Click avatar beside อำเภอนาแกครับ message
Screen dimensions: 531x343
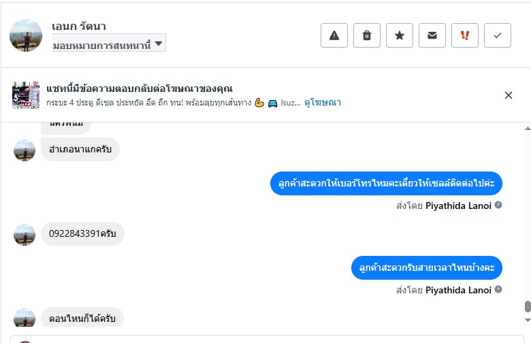25,150
